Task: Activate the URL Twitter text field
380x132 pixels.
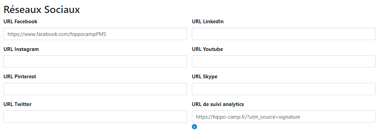Action: (x=95, y=117)
